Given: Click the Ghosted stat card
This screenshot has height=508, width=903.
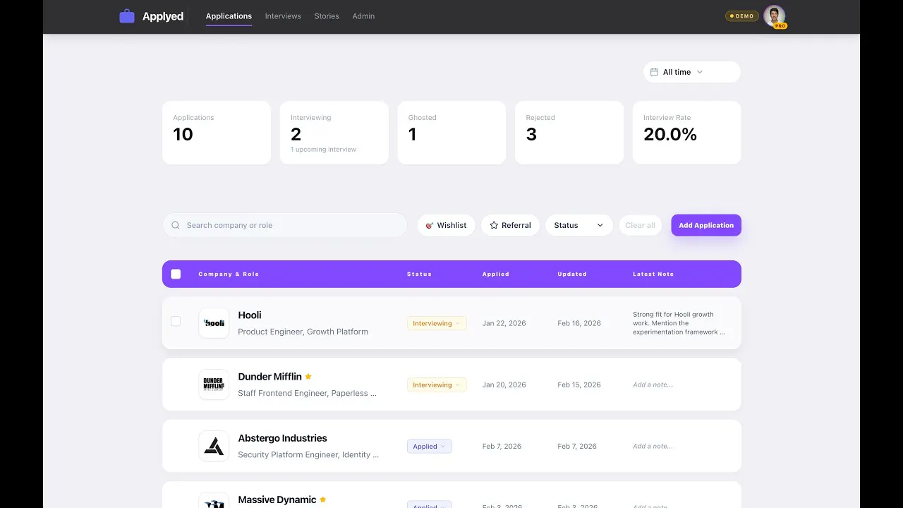Looking at the screenshot, I should (x=451, y=133).
